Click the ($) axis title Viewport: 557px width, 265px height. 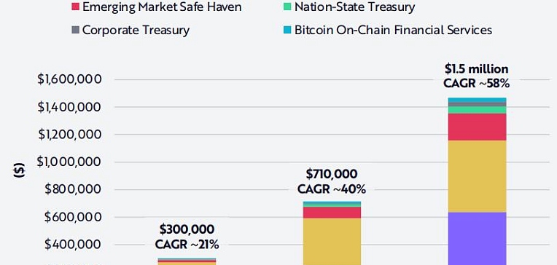[19, 170]
